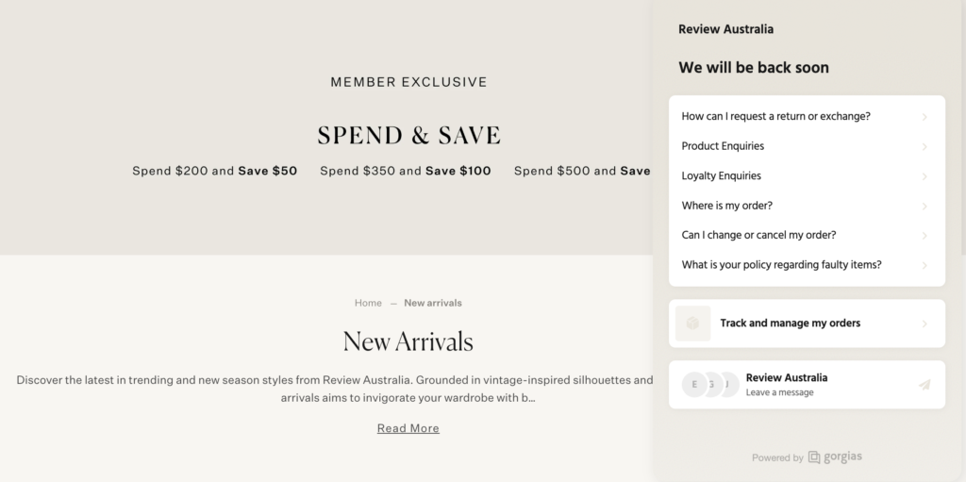Screen dimensions: 966x482
Task: Click Read More link under New Arrivals
Action: (x=408, y=428)
